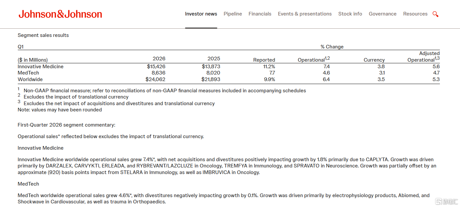Click the paragraph mentioning CAPLYTA growth
The width and height of the screenshot is (460, 207).
click(227, 166)
